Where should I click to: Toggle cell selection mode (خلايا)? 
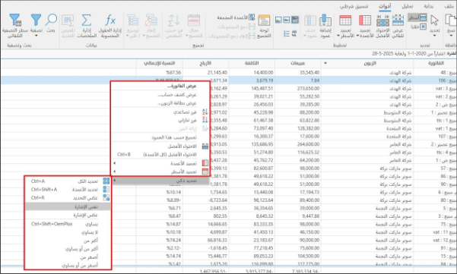(419, 27)
